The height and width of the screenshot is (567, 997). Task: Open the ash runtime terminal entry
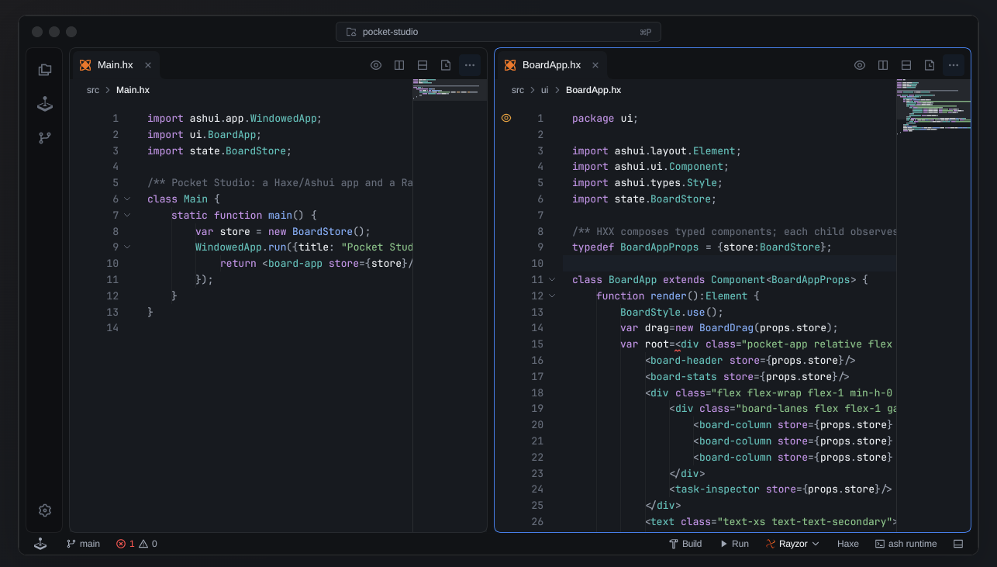pyautogui.click(x=906, y=544)
